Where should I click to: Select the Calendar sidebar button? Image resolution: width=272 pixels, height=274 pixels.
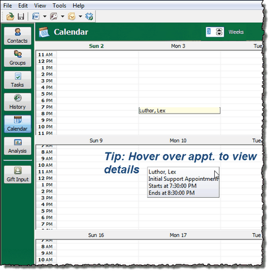tap(18, 124)
